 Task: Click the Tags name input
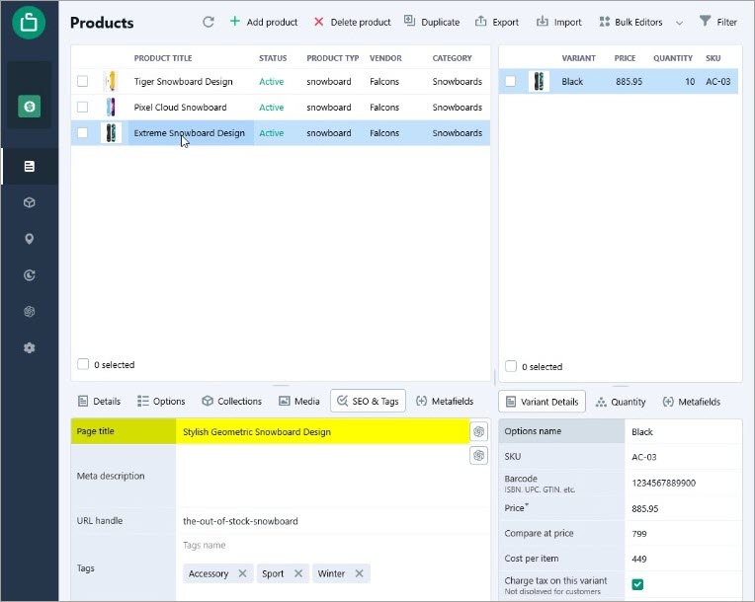pos(332,546)
